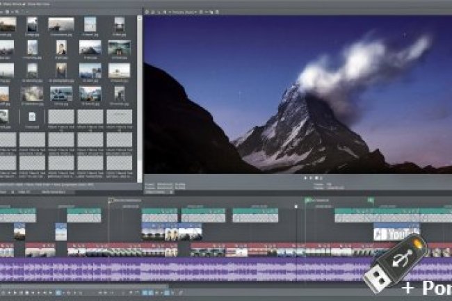
Task: Select the first teal title clip on top track
Action: [x=17, y=214]
